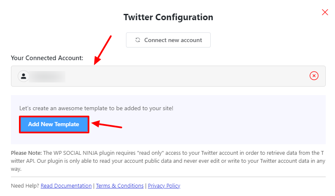
Task: Click the Twitter Configuration heading
Action: click(169, 17)
